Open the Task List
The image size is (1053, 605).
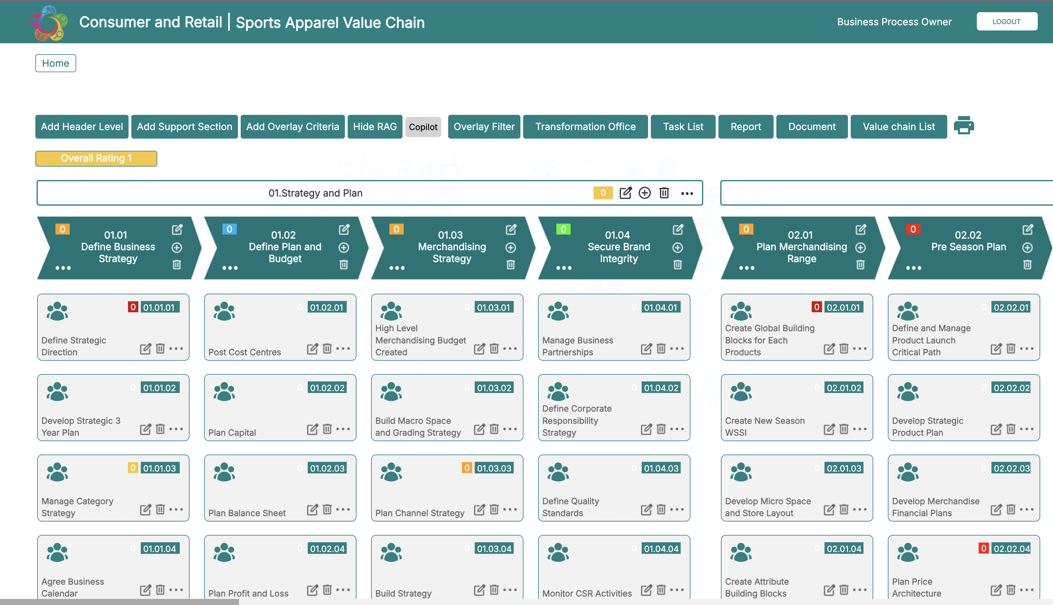pos(683,127)
